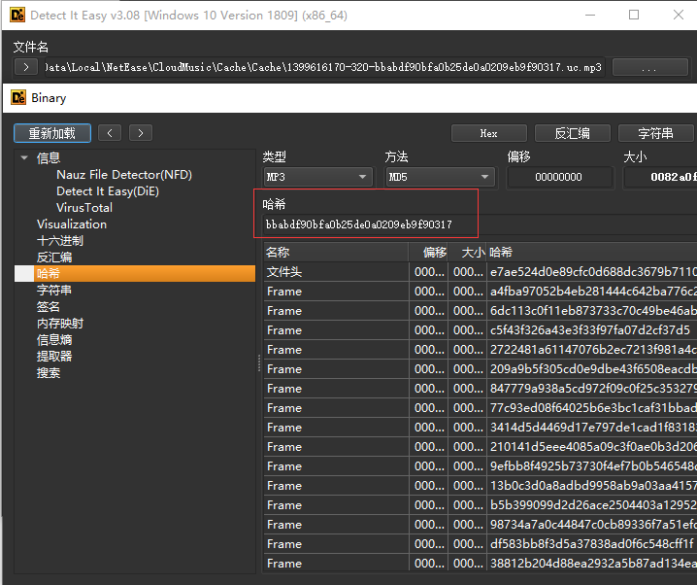The image size is (697, 585).
Task: Minimize the Detect It Easy window
Action: click(x=590, y=15)
